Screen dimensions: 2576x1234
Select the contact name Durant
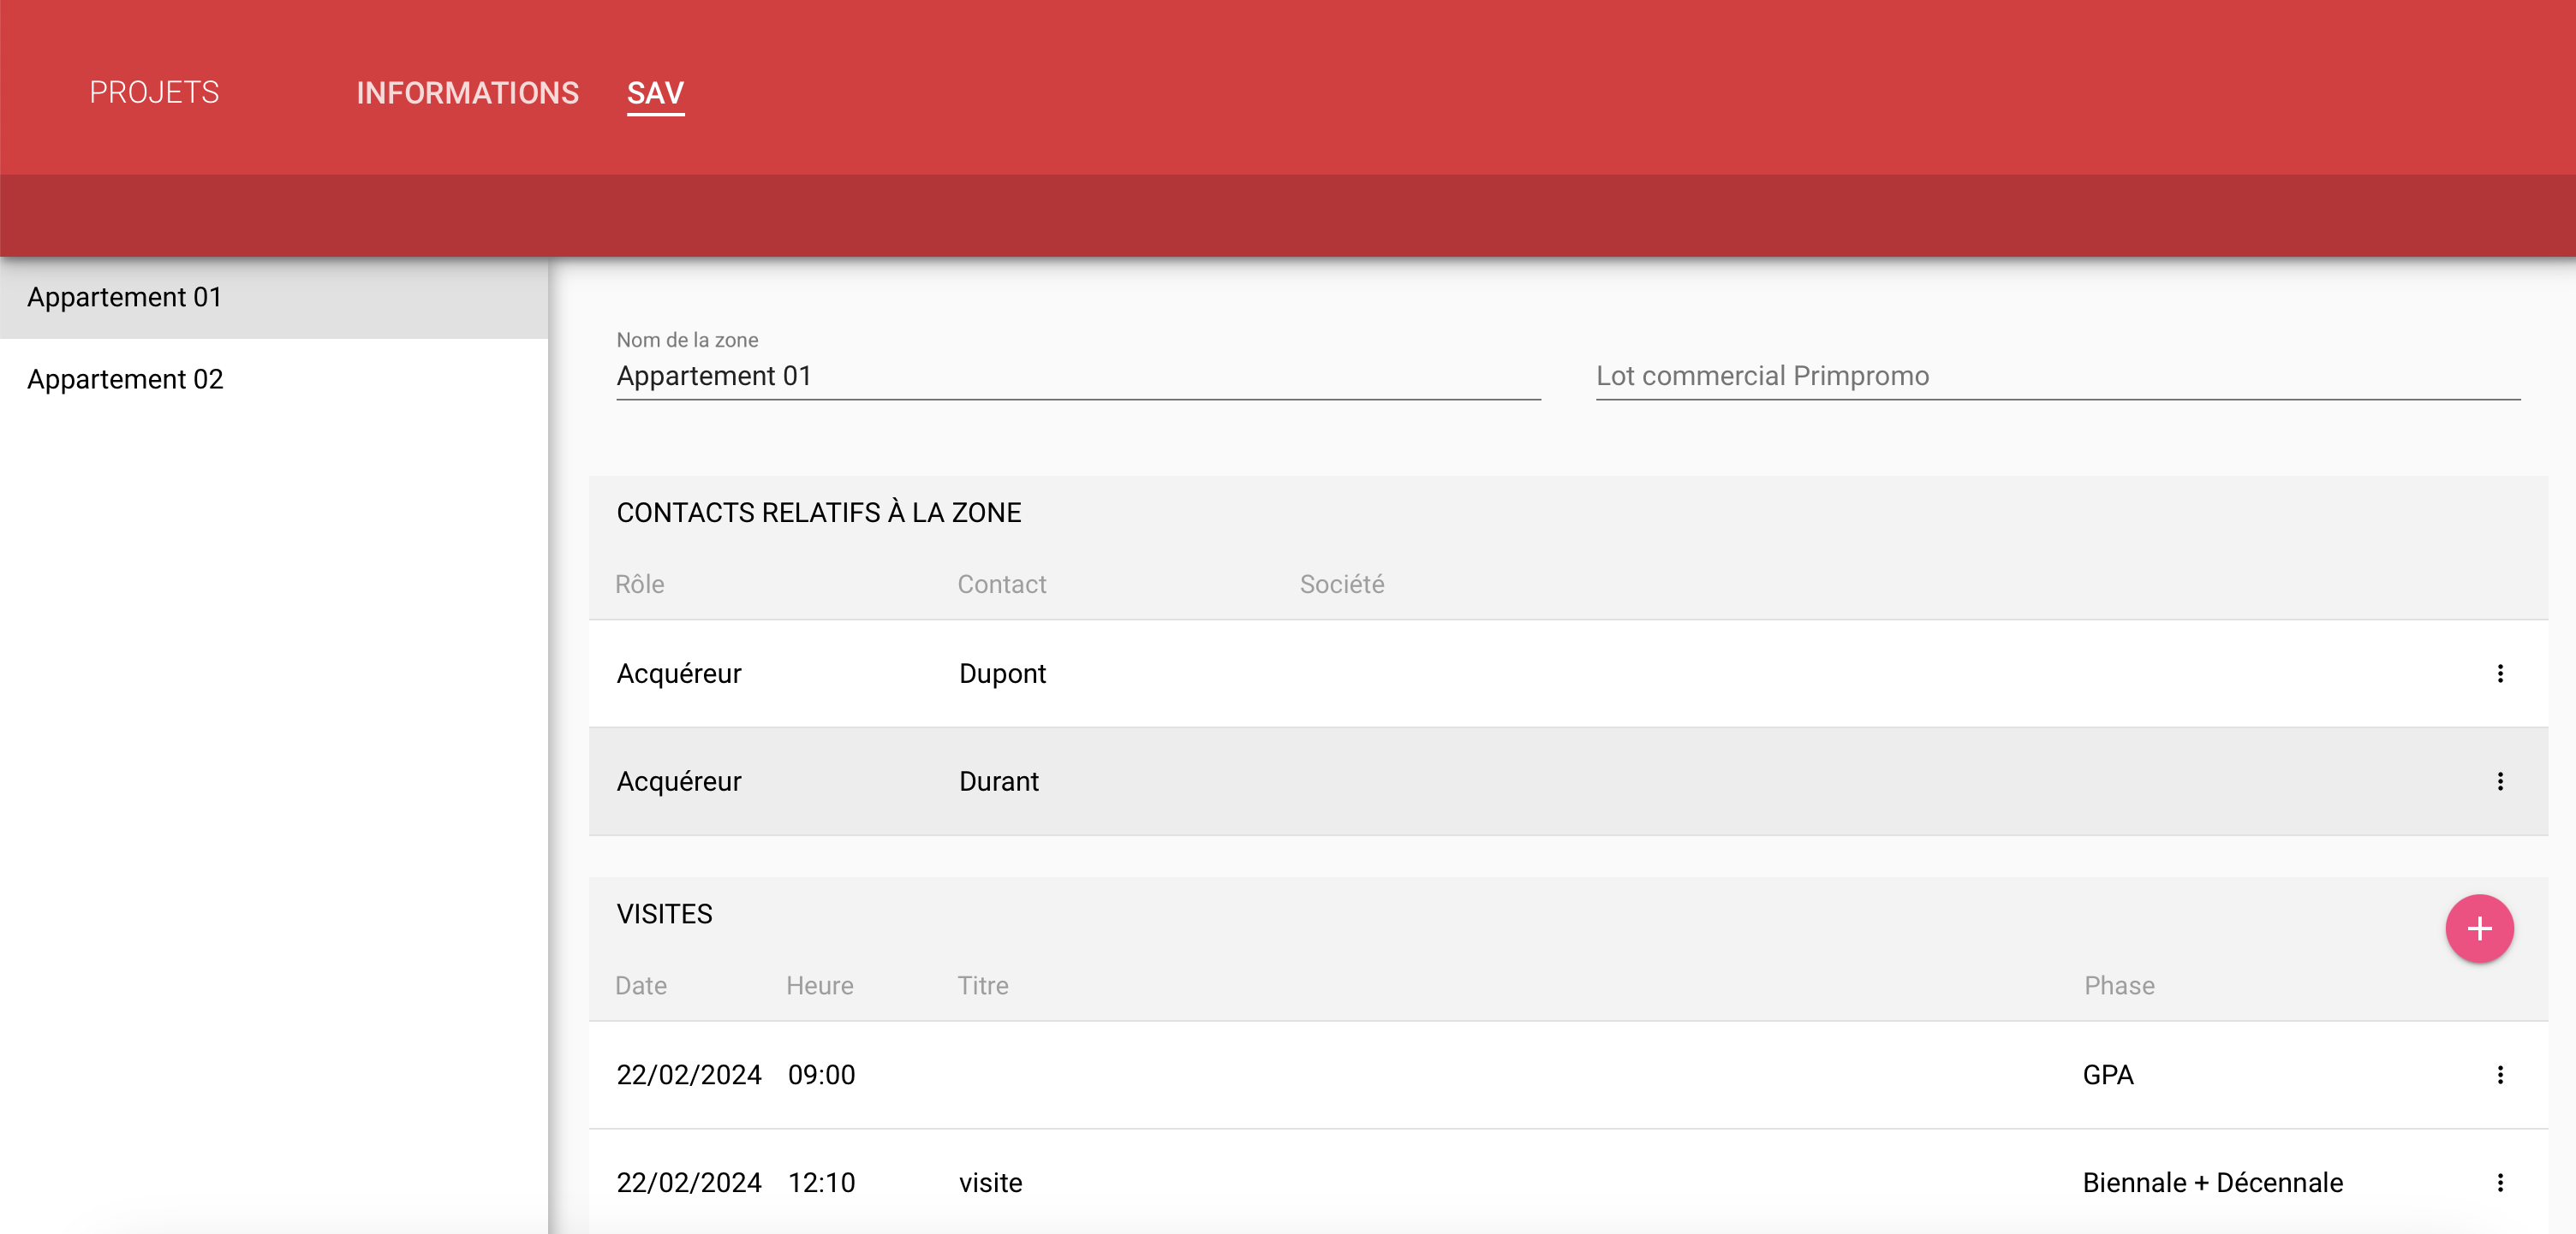pyautogui.click(x=999, y=782)
